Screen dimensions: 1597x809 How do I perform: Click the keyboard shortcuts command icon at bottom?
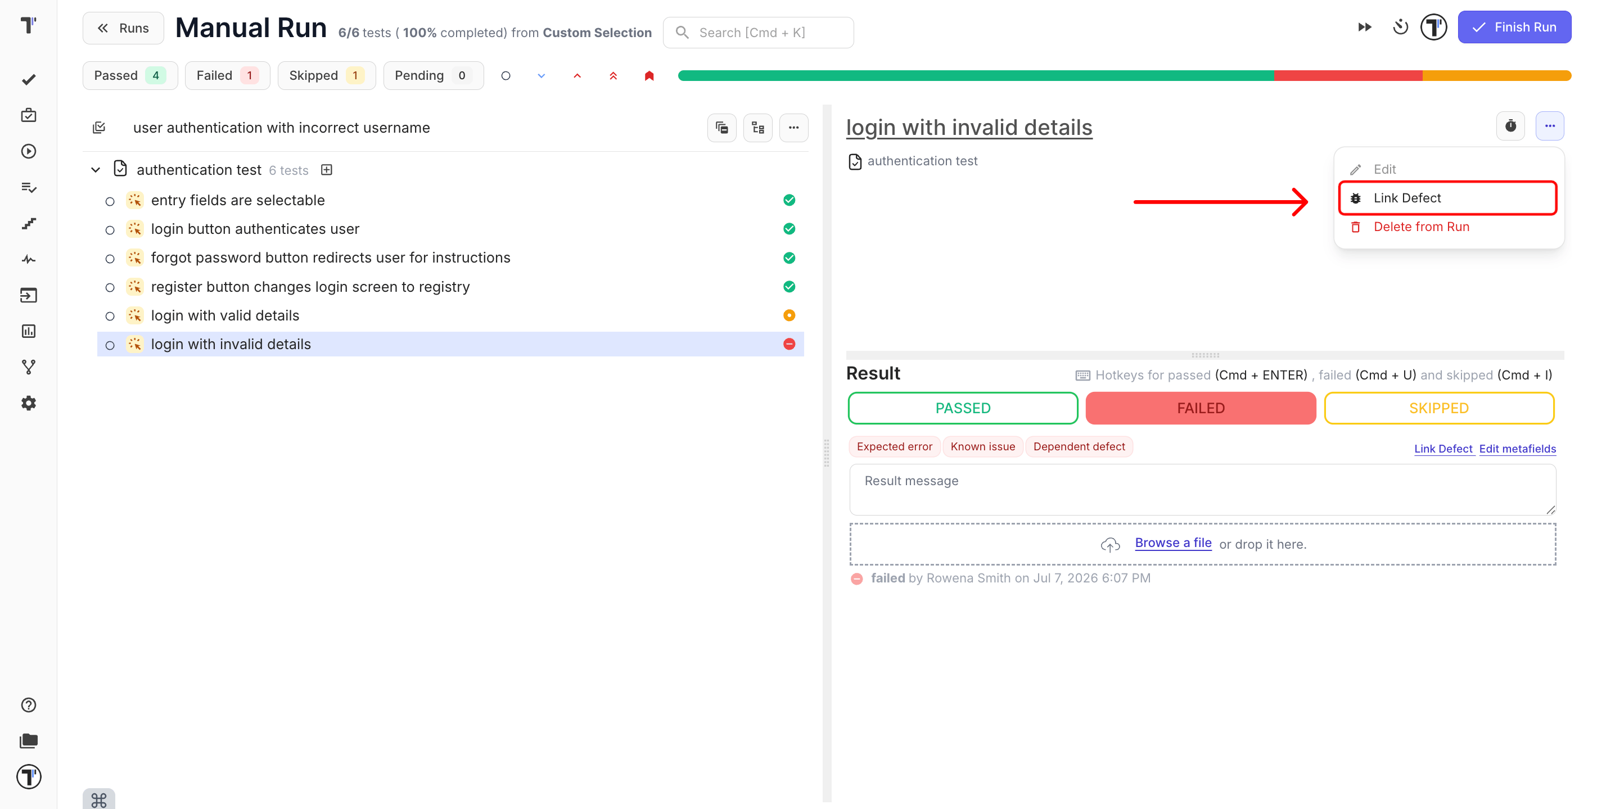coord(98,799)
